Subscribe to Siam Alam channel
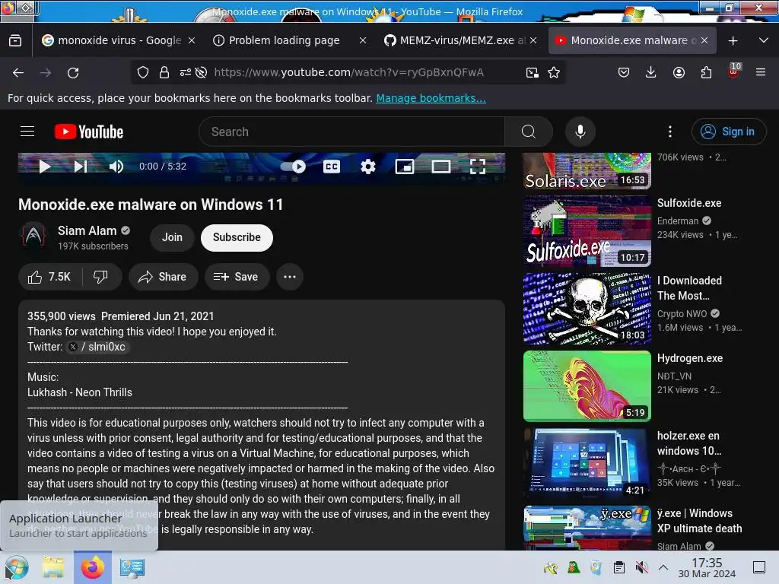The height and width of the screenshot is (584, 779). tap(237, 237)
